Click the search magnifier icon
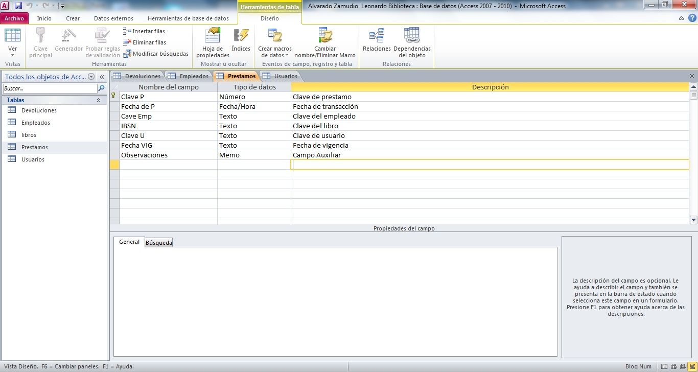 coord(101,88)
